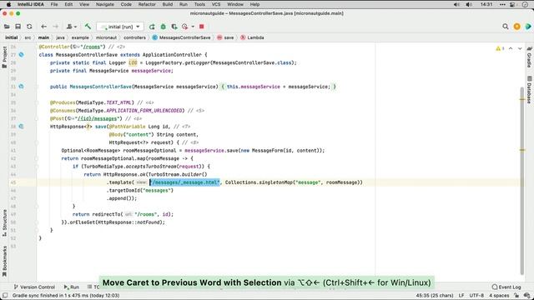Open the Tools menu
534x300 pixels.
coord(199,4)
